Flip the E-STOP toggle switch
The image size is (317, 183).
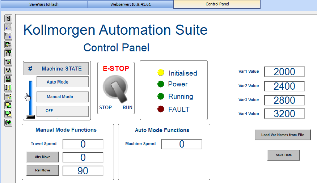coord(116,89)
